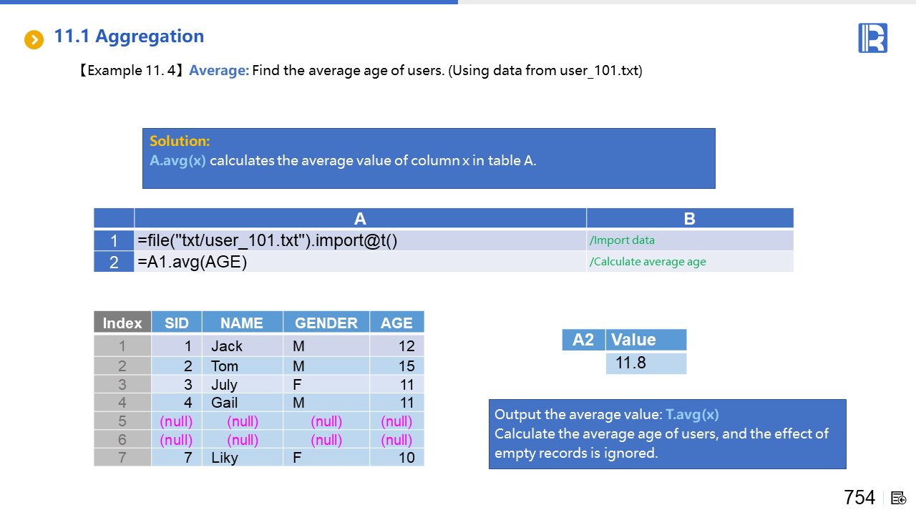Click the blue Solution text box
Image resolution: width=916 pixels, height=515 pixels.
pos(428,158)
